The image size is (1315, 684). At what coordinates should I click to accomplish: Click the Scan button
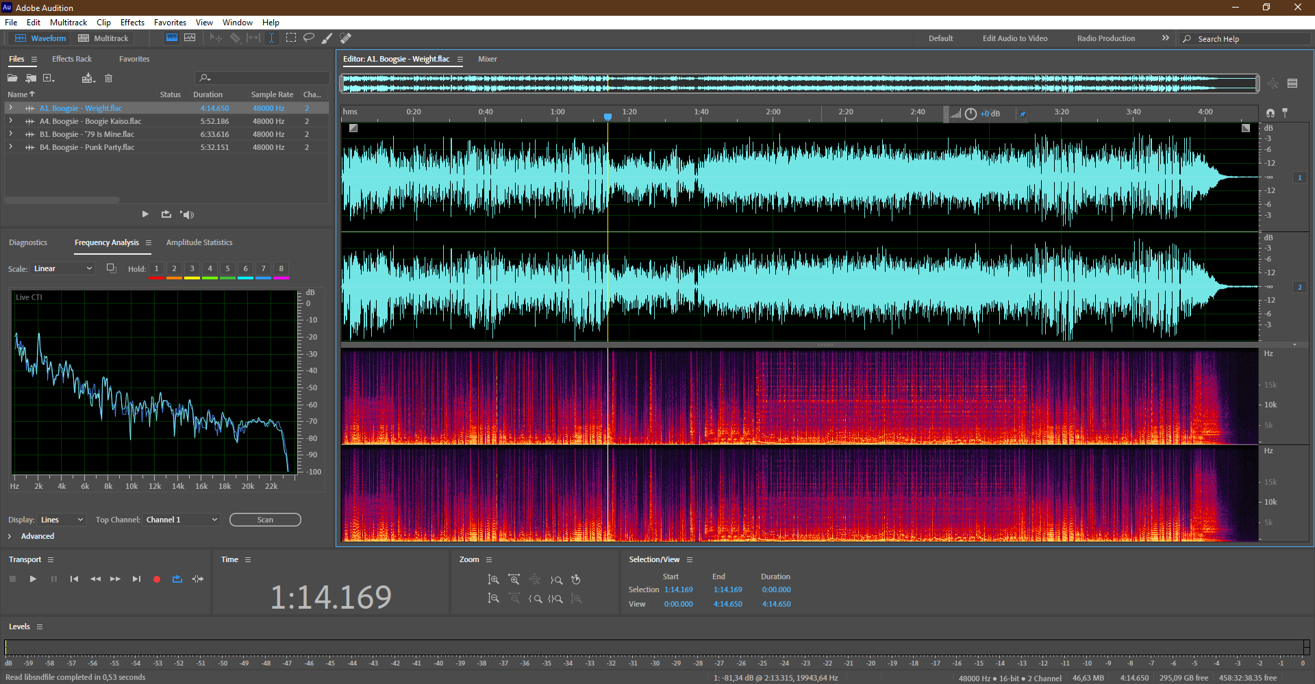pos(265,520)
